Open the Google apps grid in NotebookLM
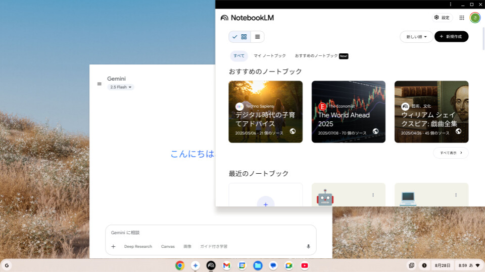This screenshot has height=272, width=485. tap(462, 18)
